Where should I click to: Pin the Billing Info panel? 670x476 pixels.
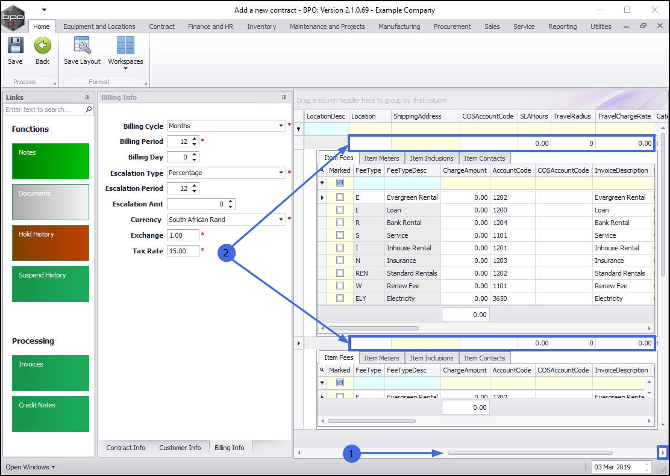(x=284, y=97)
